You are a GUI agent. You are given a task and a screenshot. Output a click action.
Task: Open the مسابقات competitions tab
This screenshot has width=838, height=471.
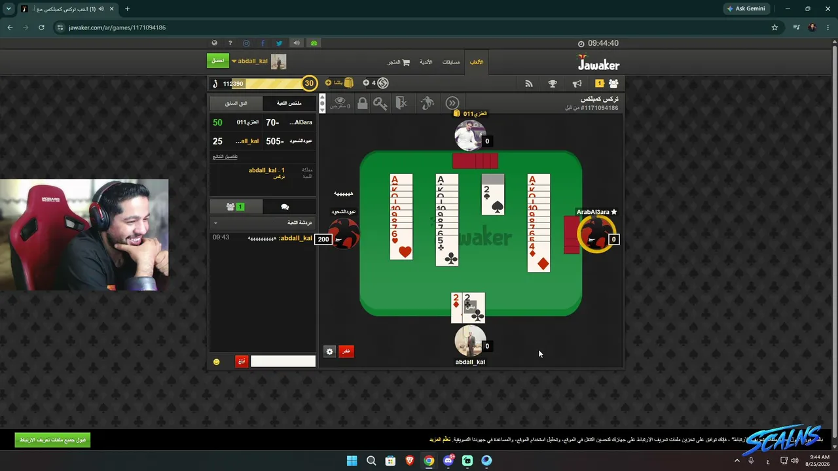(x=451, y=62)
